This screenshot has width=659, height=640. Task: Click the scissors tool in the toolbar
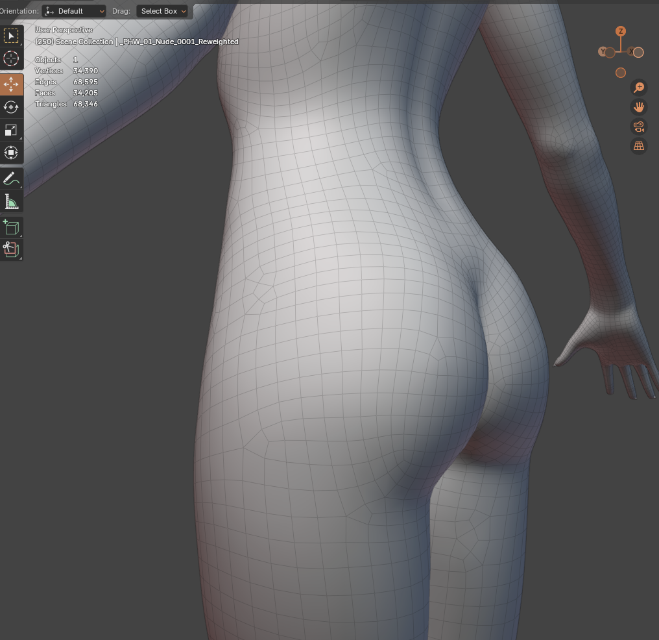coord(11,249)
